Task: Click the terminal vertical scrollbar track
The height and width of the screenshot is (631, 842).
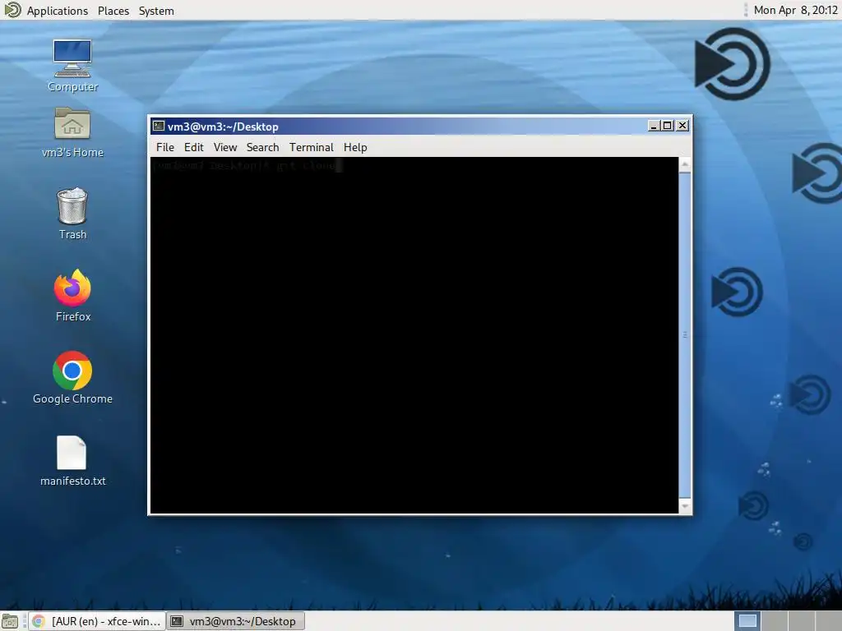Action: point(685,335)
